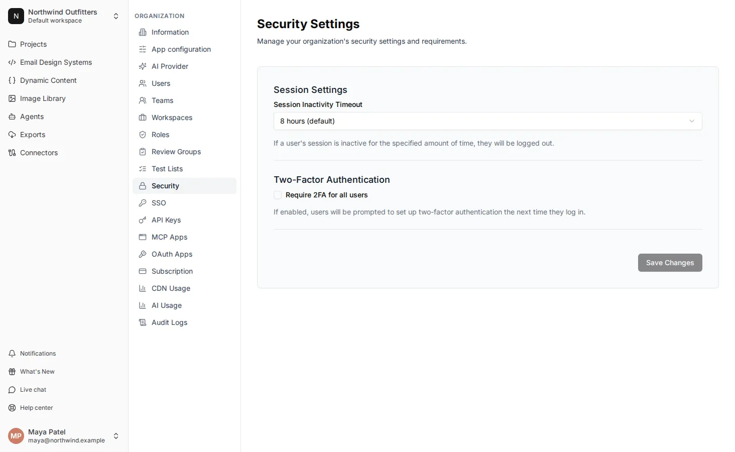Click the Email Design Systems code icon
The height and width of the screenshot is (452, 735).
[12, 62]
